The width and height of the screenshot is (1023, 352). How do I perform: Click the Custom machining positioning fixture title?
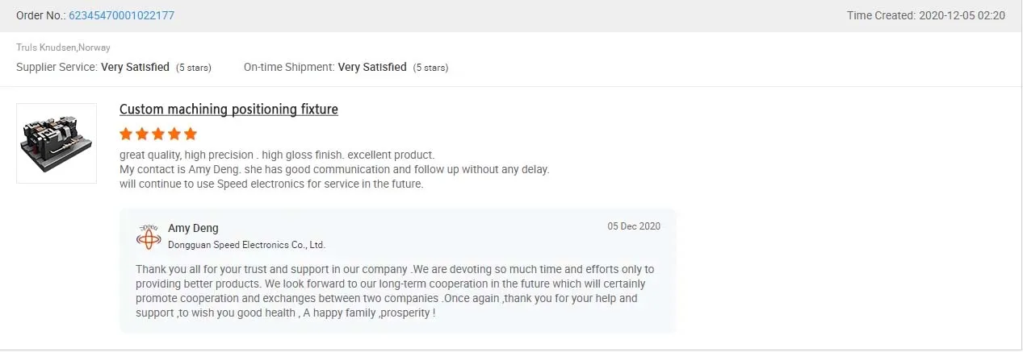[228, 110]
